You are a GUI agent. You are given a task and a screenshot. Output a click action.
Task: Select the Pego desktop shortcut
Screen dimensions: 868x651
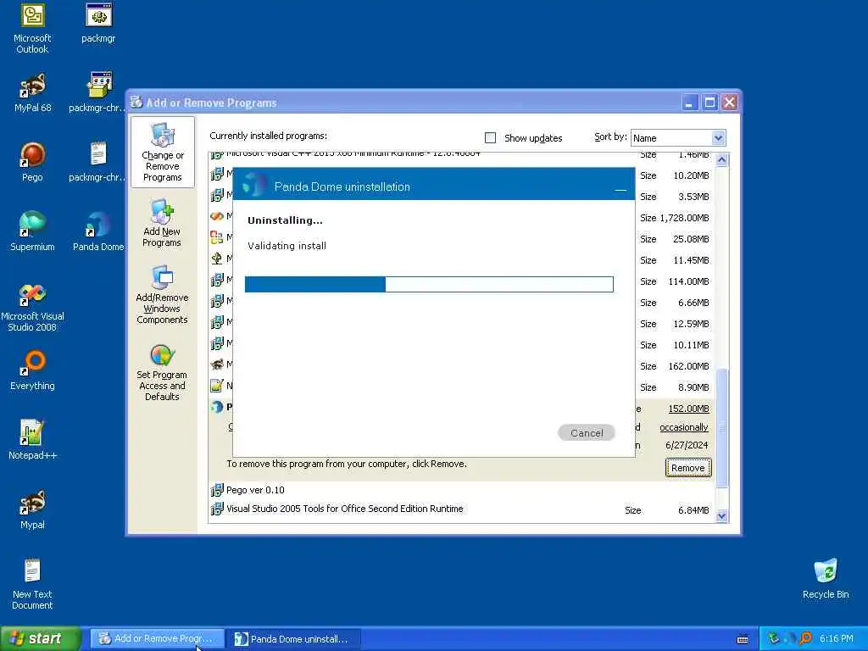pos(32,162)
